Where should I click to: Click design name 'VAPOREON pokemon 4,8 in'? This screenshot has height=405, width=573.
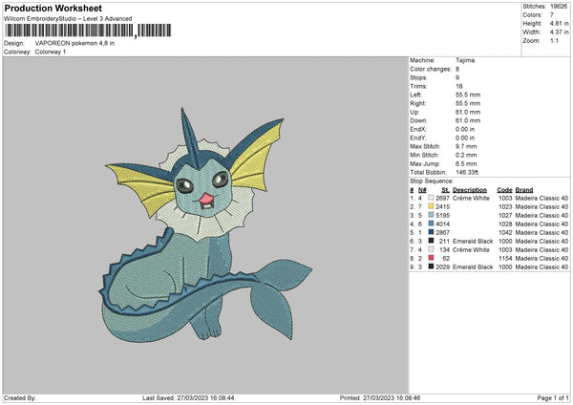click(74, 43)
